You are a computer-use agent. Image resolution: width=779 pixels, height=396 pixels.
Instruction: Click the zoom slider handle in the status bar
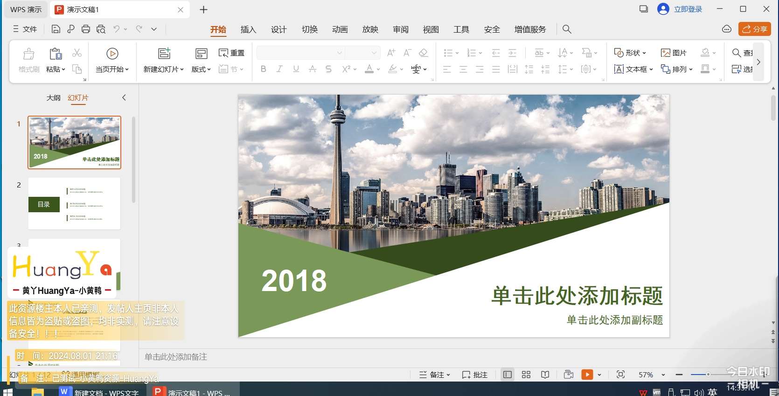pos(708,375)
